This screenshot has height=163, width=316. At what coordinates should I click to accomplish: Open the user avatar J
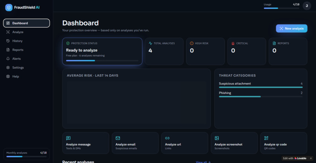tap(307, 5)
